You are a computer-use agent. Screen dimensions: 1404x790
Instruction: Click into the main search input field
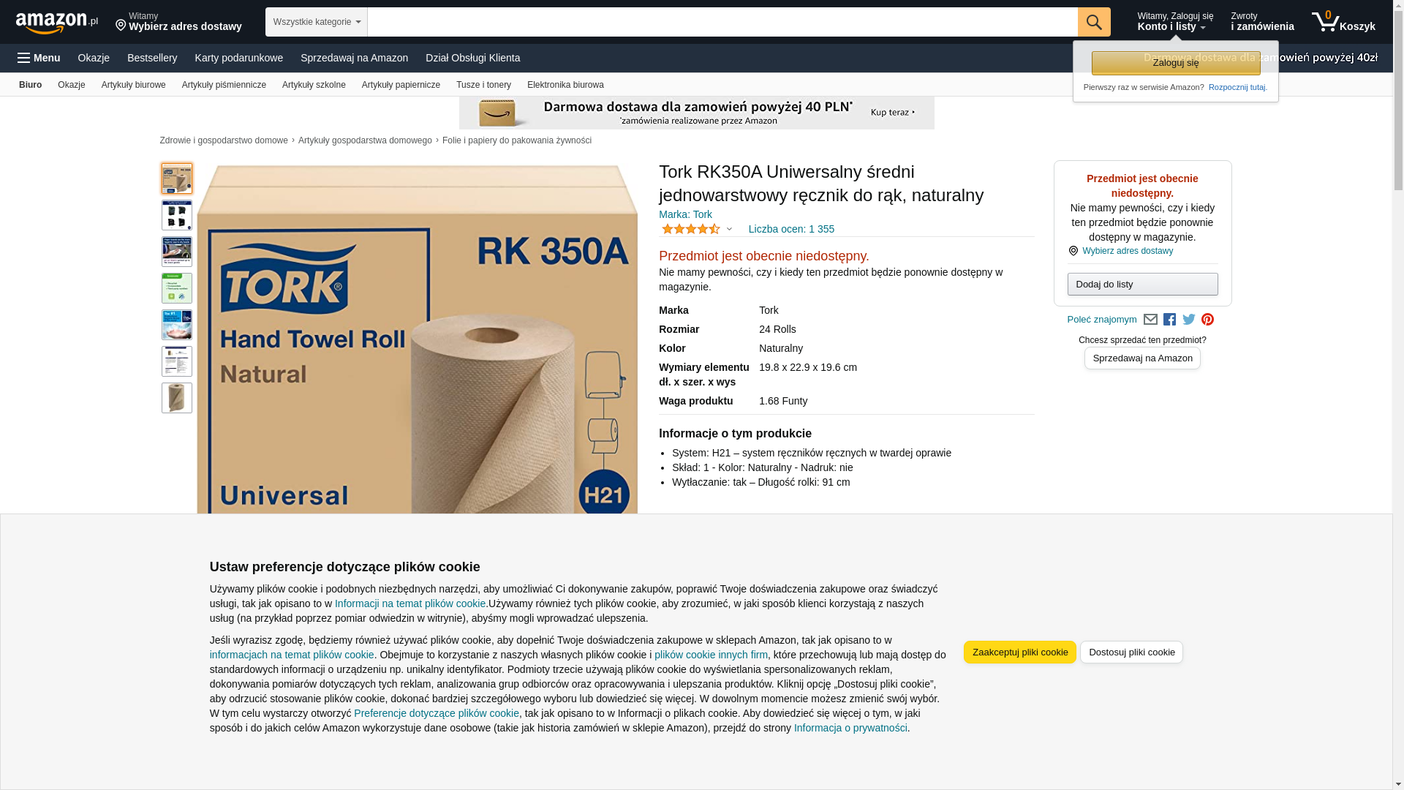722,22
